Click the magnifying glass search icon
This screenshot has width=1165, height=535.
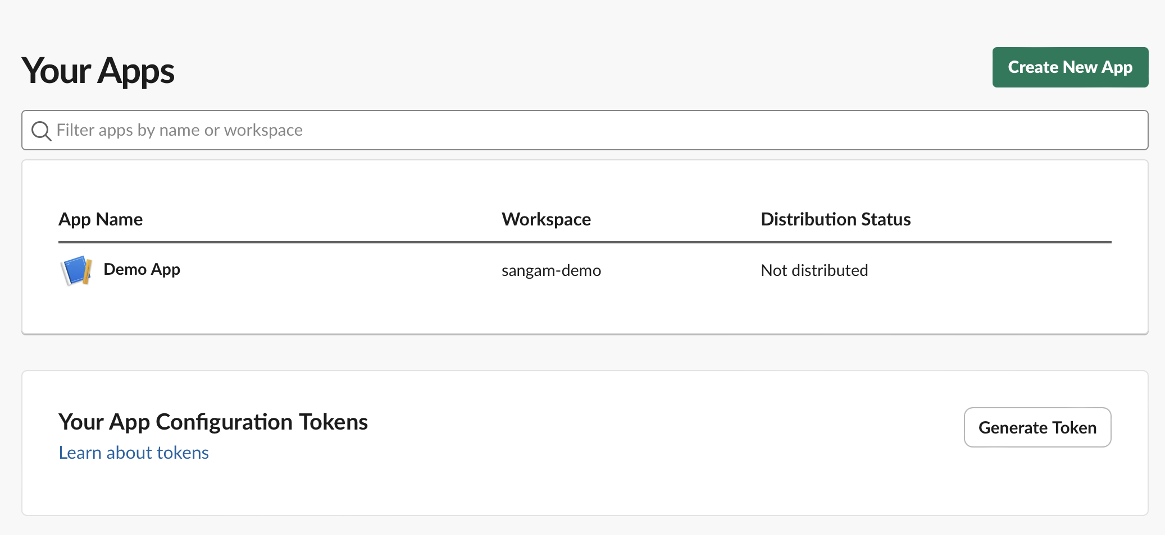coord(41,131)
